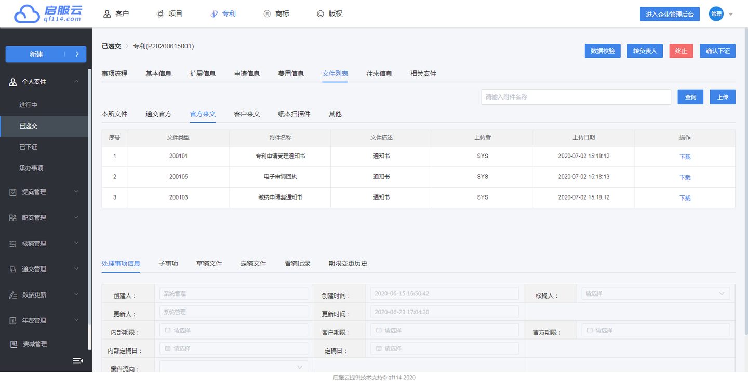Open 已下证 in the sidebar
The width and height of the screenshot is (748, 381).
tap(28, 147)
